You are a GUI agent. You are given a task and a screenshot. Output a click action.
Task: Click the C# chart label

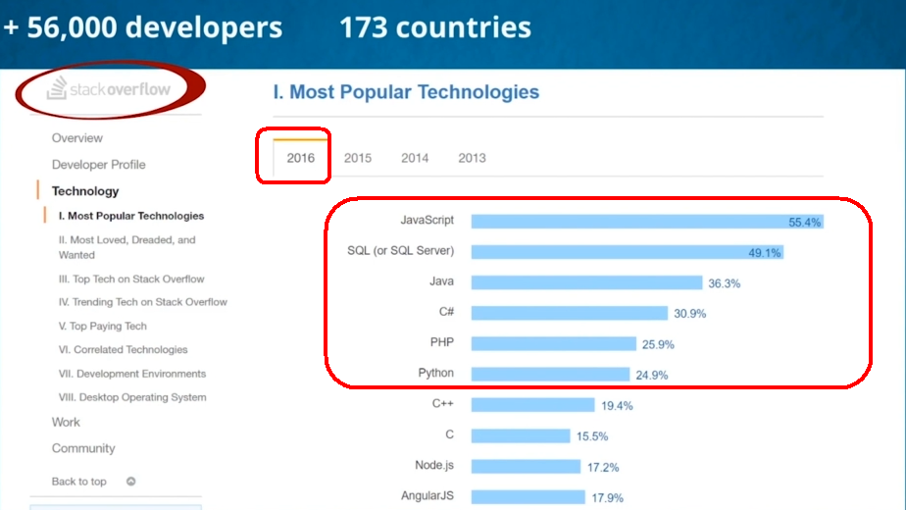pyautogui.click(x=447, y=312)
